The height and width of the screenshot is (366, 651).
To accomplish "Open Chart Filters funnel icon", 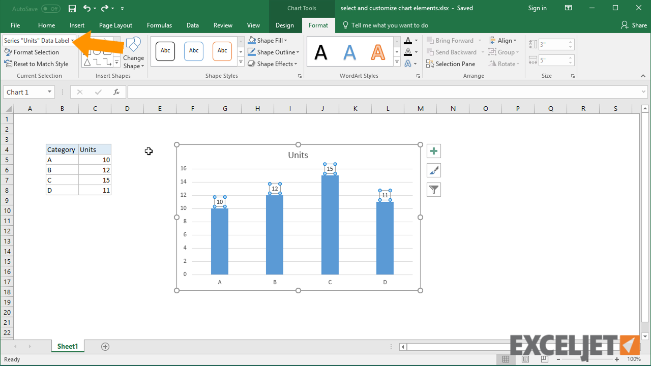I will [x=433, y=190].
